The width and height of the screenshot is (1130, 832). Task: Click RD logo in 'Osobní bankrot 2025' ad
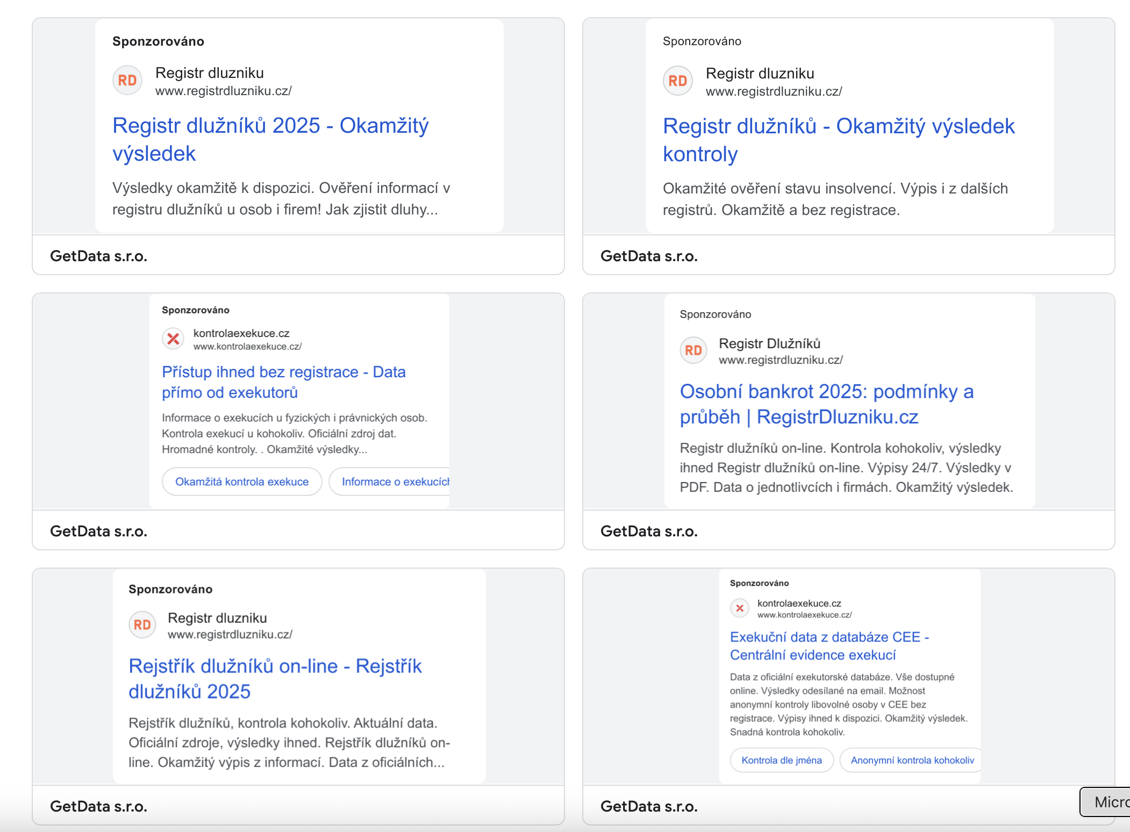[693, 350]
